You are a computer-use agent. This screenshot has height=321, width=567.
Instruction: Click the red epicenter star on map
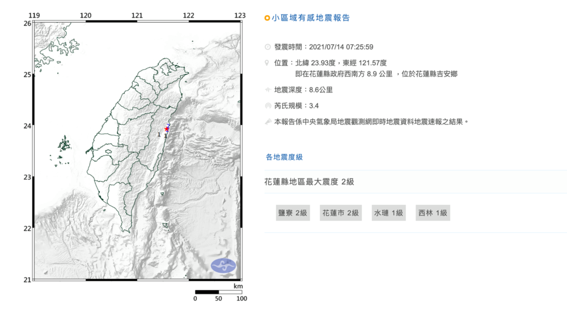tap(166, 130)
